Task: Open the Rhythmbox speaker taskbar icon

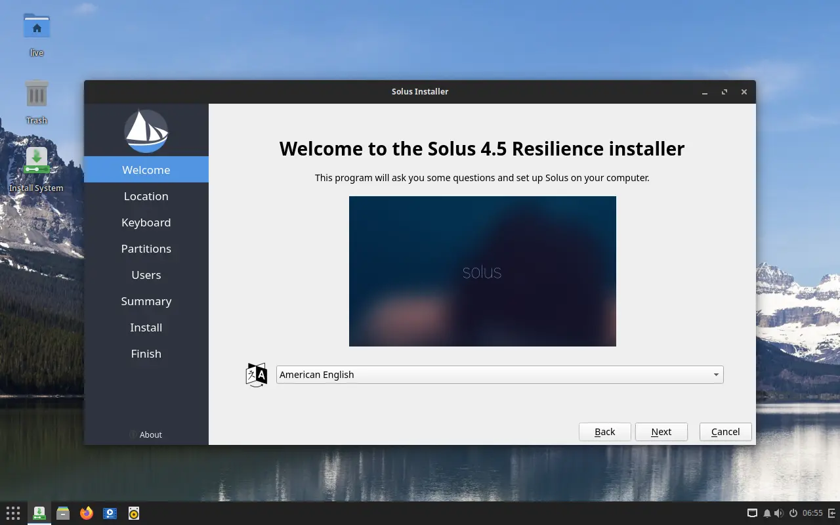Action: pyautogui.click(x=134, y=513)
